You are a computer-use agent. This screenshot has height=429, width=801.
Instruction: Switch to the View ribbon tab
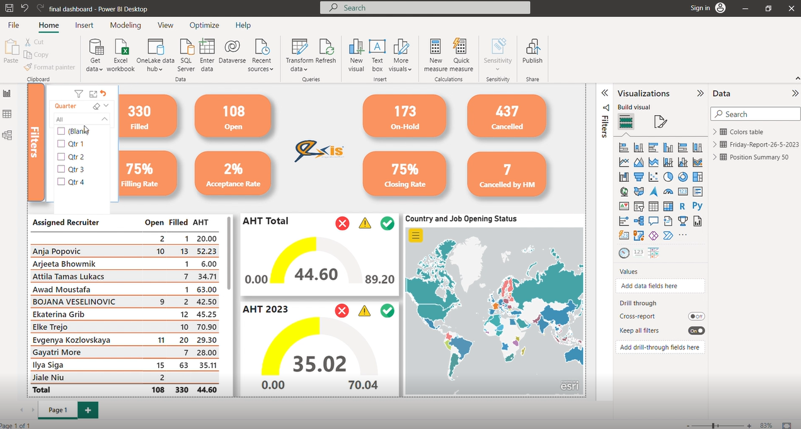click(x=165, y=25)
